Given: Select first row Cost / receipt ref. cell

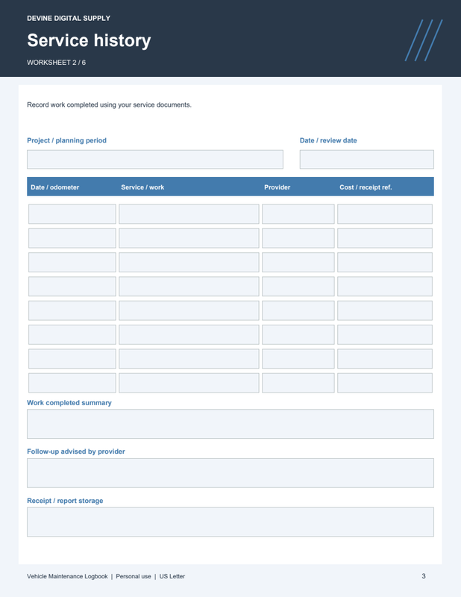Looking at the screenshot, I should (x=385, y=214).
